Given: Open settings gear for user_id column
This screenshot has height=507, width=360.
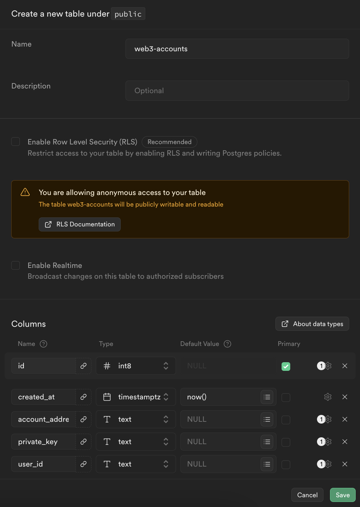Looking at the screenshot, I should click(x=328, y=464).
